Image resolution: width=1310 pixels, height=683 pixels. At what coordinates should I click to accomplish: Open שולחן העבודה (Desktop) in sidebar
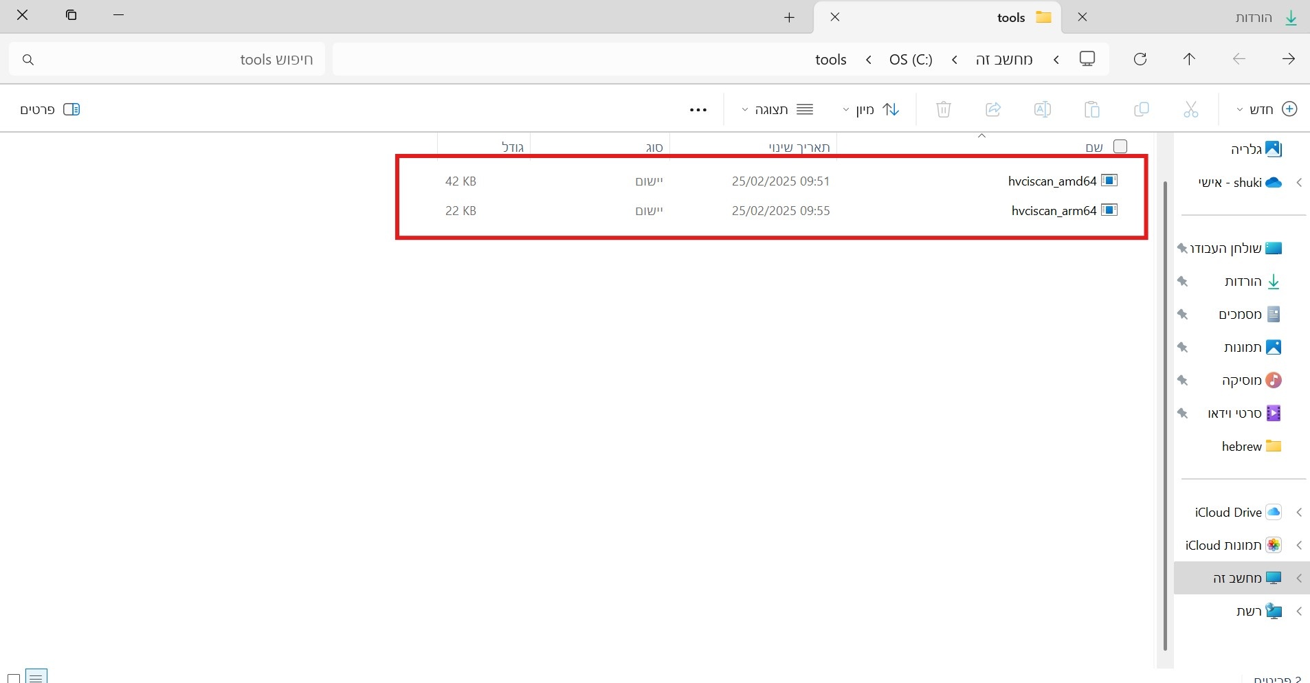1235,248
